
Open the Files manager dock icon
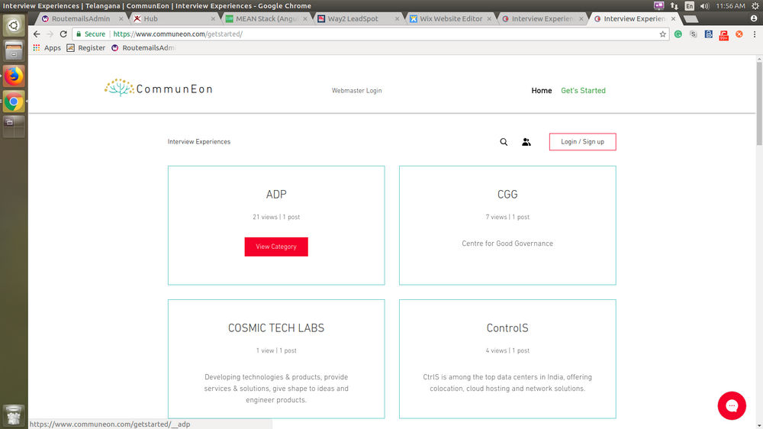coord(14,50)
